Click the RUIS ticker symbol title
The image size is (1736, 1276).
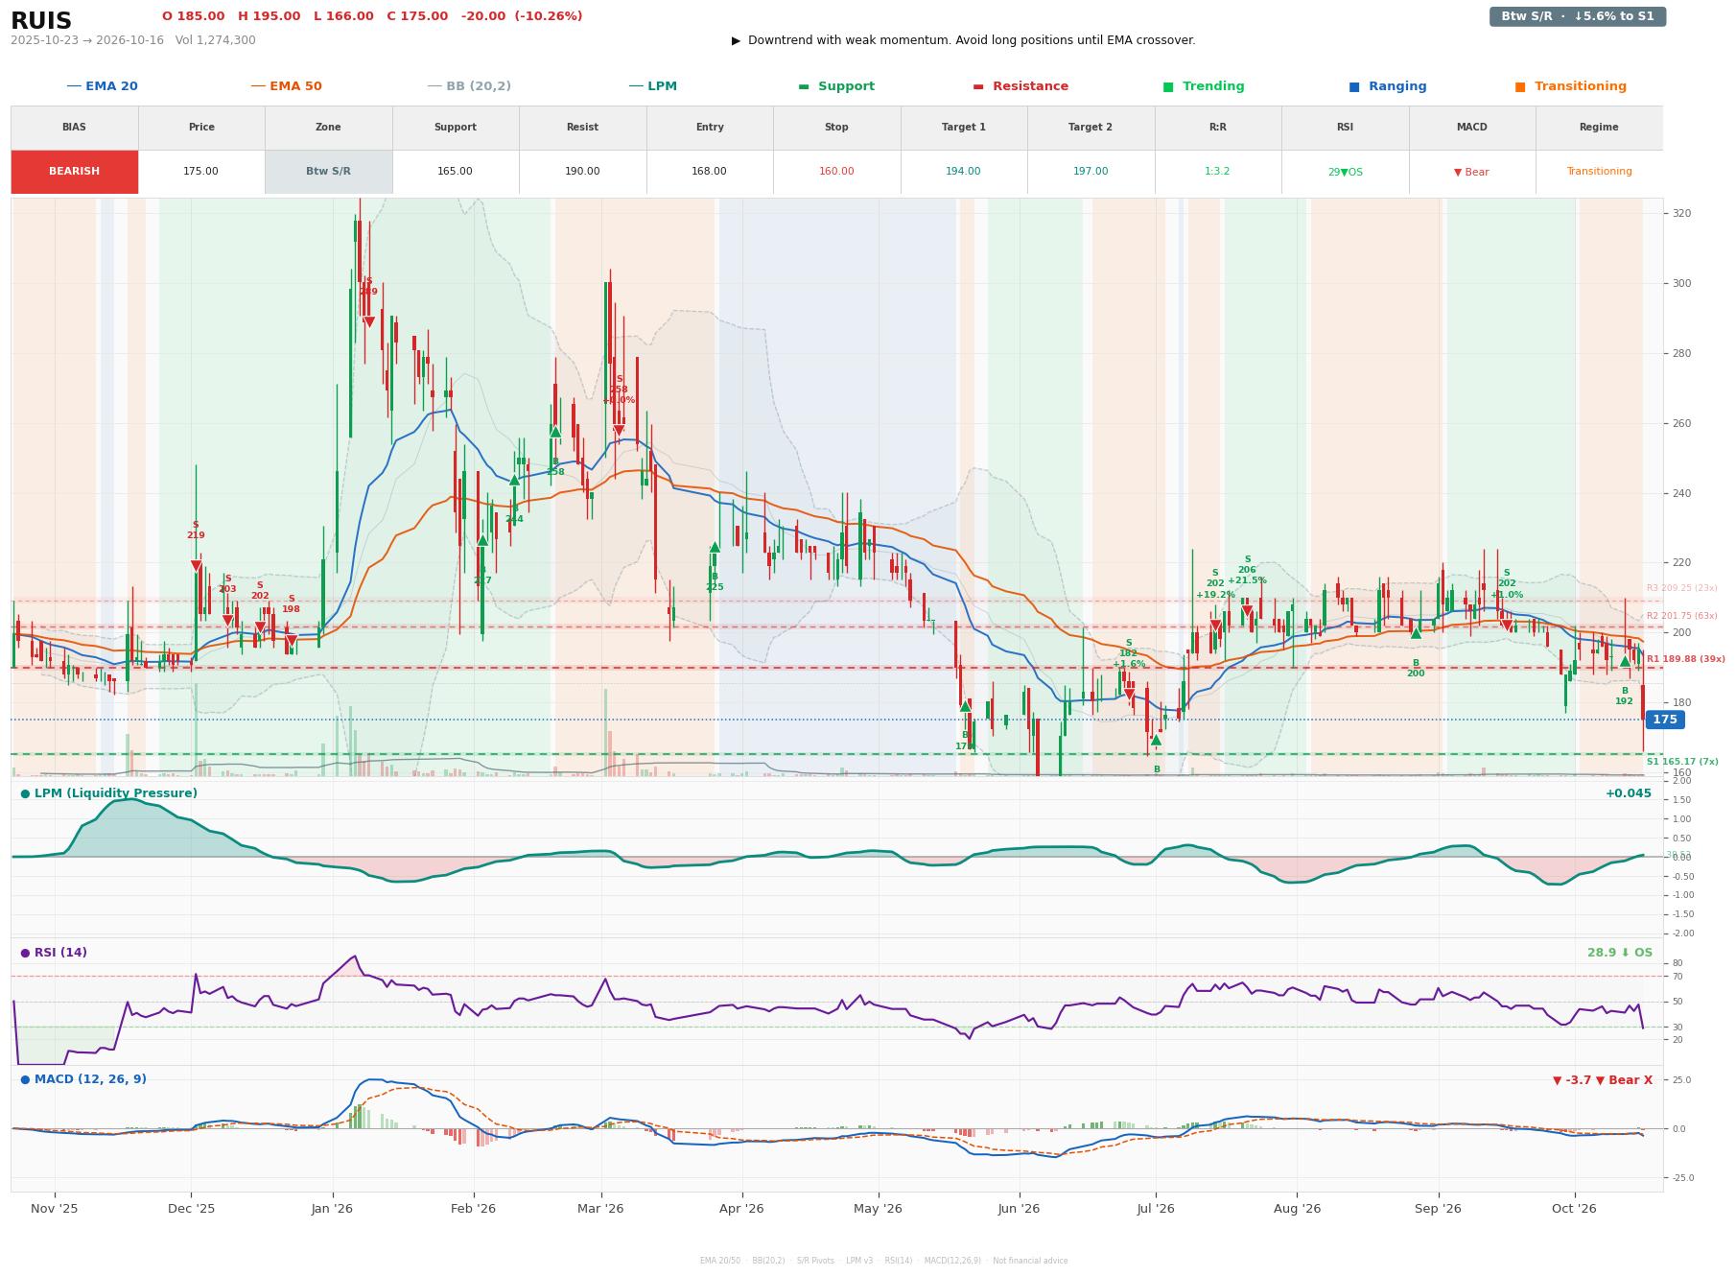pos(40,21)
